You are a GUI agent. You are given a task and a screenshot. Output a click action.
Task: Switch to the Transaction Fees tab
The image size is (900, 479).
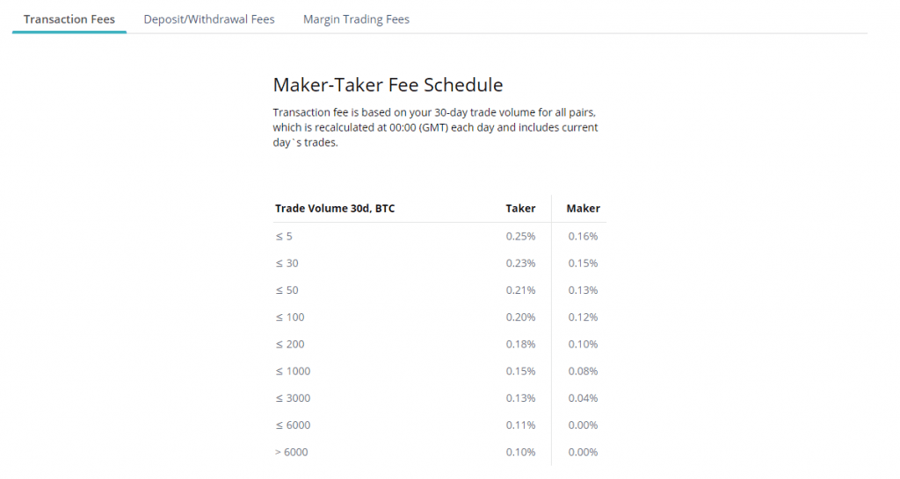69,19
